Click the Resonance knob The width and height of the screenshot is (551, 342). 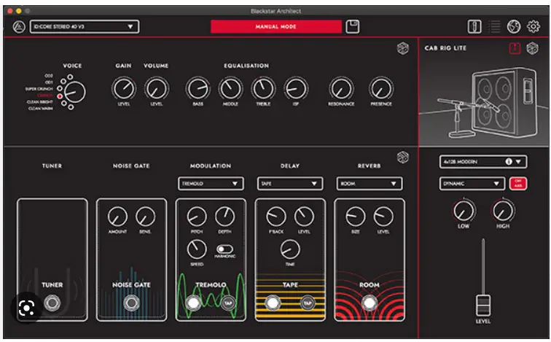[x=341, y=89]
